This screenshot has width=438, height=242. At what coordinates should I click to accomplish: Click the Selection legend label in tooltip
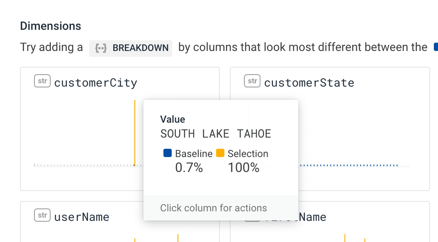(248, 154)
